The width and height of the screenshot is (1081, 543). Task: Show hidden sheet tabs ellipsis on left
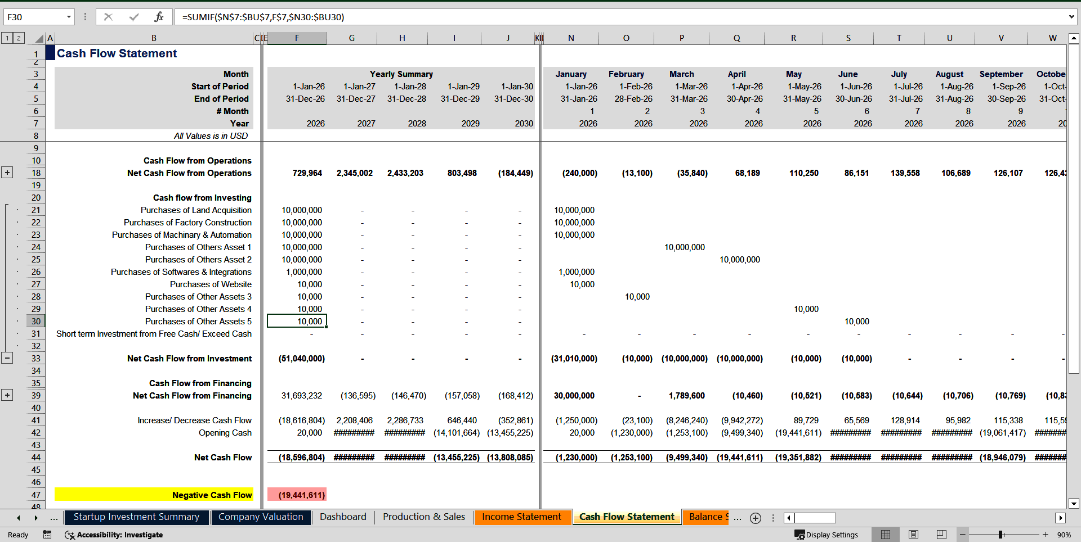(x=54, y=518)
